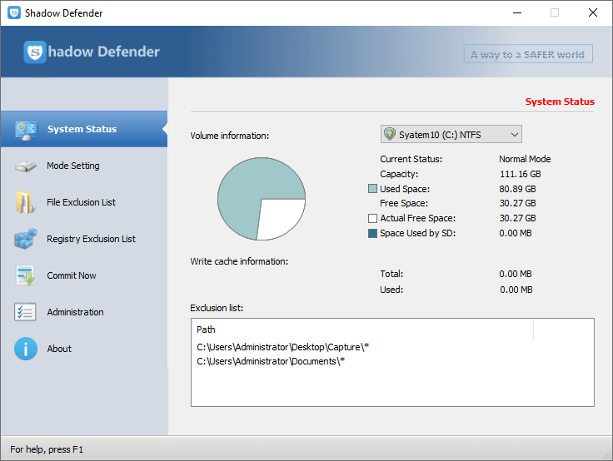The width and height of the screenshot is (613, 461).
Task: Click the 111.16 GB capacity value
Action: tap(520, 174)
